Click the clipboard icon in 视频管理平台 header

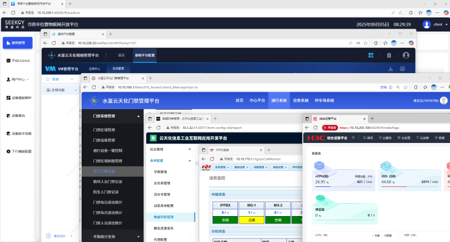tap(389, 55)
